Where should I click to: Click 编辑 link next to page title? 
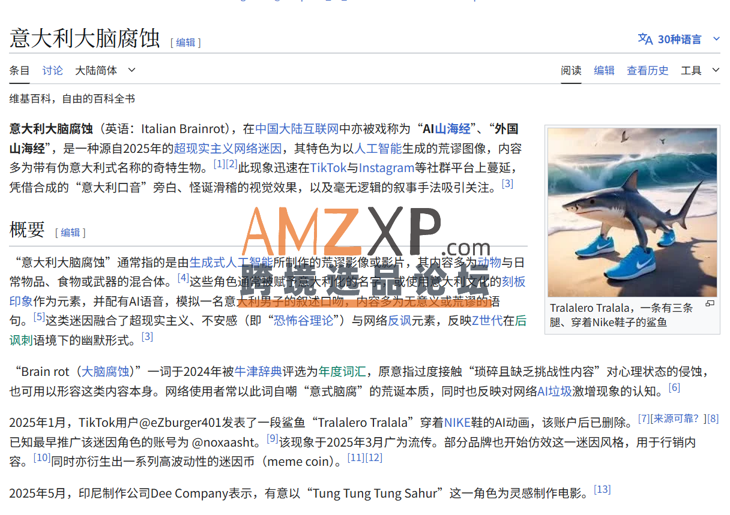(186, 43)
